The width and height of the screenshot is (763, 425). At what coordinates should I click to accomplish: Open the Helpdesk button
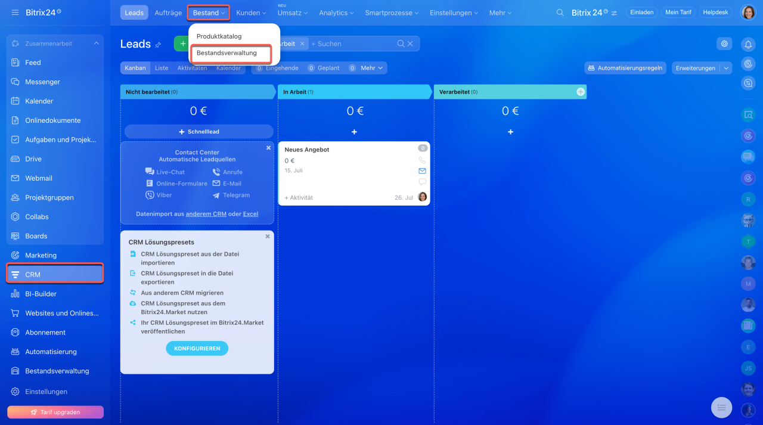click(716, 13)
